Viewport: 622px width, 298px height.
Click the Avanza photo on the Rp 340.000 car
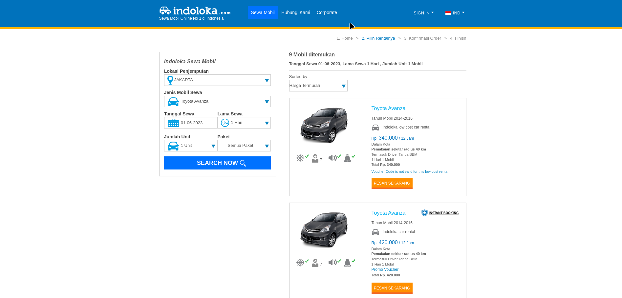click(324, 125)
